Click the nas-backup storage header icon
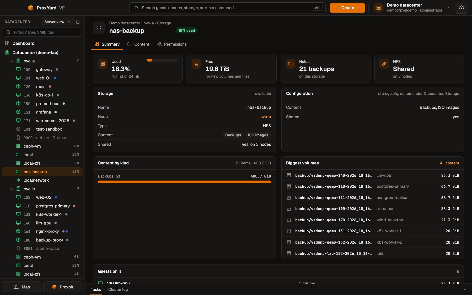472x295 pixels. [99, 28]
